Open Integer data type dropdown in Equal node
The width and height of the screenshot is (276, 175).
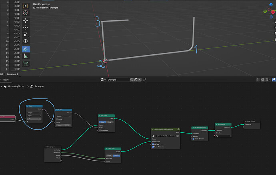(34, 113)
